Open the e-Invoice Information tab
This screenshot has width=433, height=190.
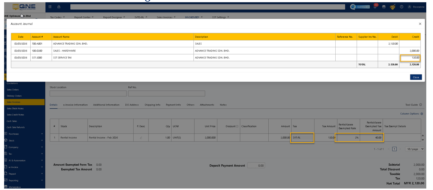pos(75,105)
